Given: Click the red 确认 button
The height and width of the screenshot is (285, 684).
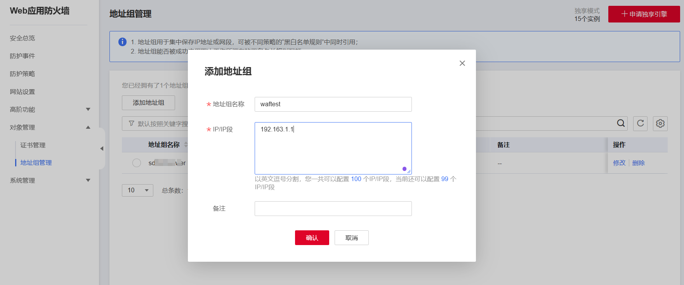Looking at the screenshot, I should pos(312,238).
